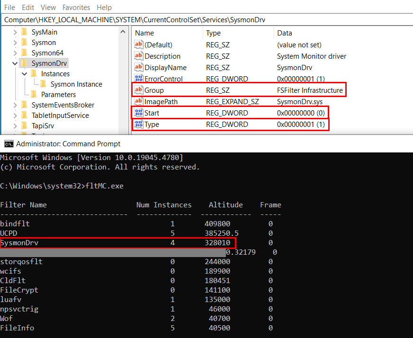Click the string icon beside Description value

[x=139, y=56]
